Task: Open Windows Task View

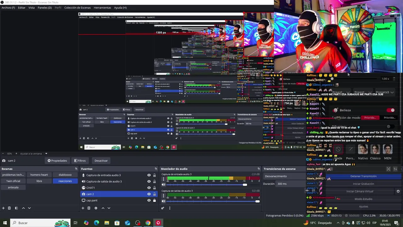Action: 76,223
